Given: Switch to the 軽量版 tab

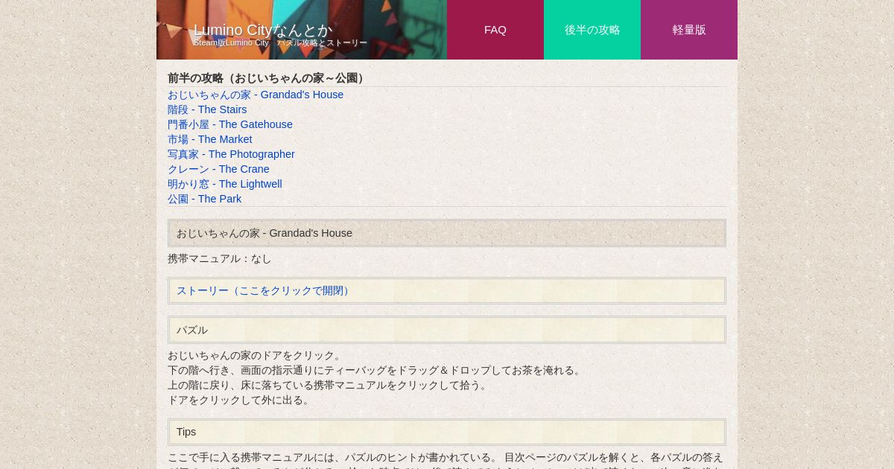Looking at the screenshot, I should point(689,30).
